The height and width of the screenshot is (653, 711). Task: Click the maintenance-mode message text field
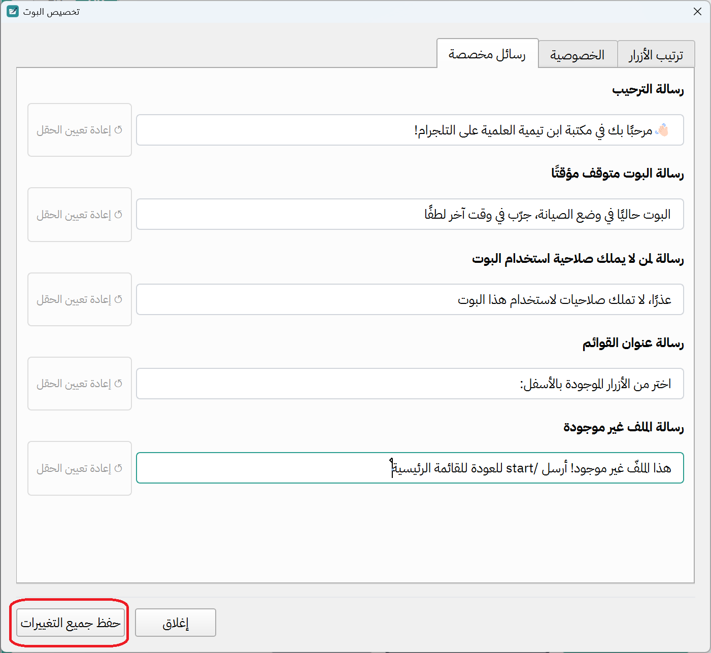(410, 214)
